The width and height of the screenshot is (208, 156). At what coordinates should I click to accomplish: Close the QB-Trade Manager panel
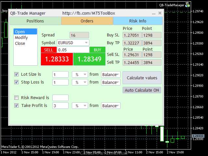[x=160, y=13]
